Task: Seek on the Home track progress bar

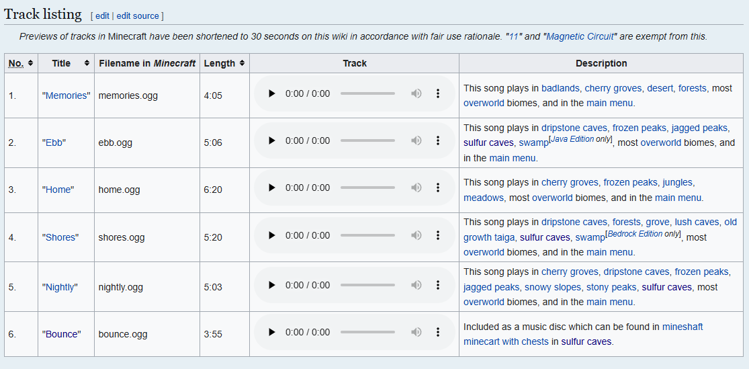Action: pyautogui.click(x=368, y=188)
